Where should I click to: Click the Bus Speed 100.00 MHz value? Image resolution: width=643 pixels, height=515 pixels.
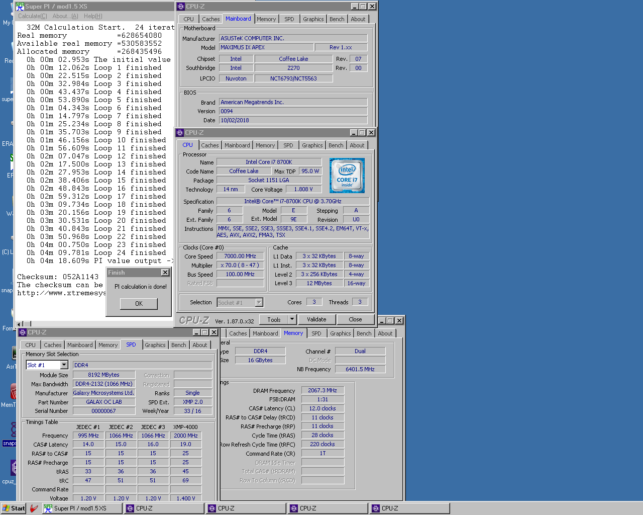[x=240, y=274]
